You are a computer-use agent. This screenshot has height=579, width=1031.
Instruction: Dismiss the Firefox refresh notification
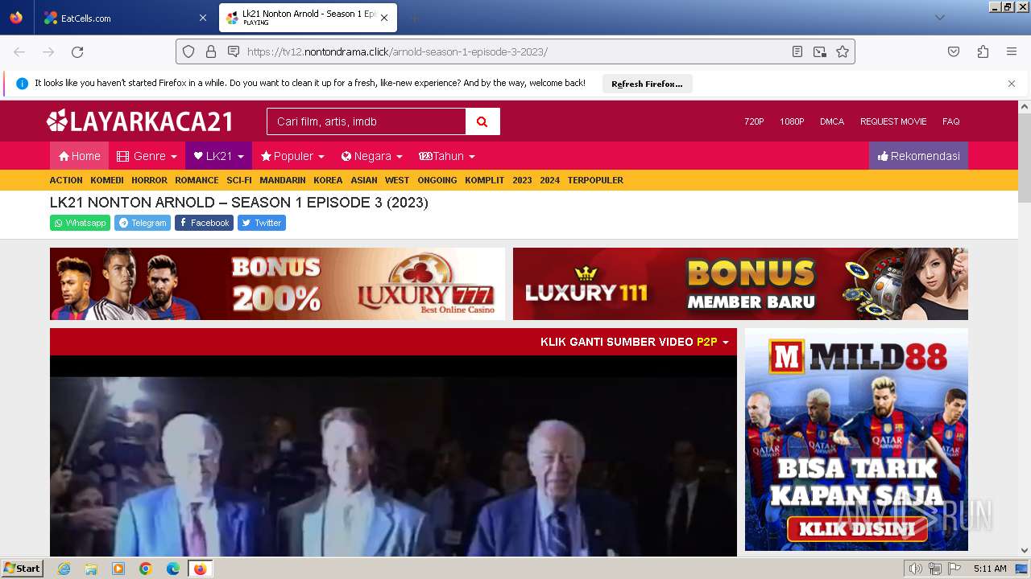tap(1012, 84)
